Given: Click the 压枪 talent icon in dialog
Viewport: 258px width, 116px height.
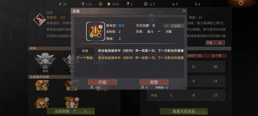Looking at the screenshot, I should coord(95,31).
